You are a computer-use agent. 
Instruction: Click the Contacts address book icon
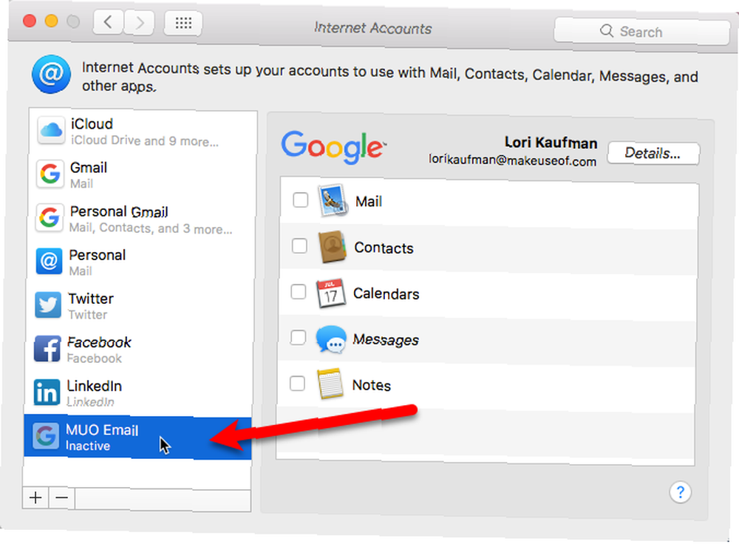pos(333,247)
